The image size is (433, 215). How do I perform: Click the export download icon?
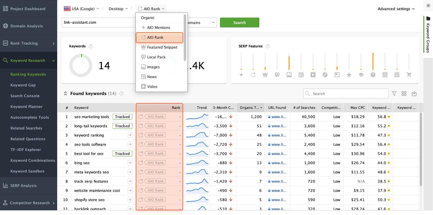414,93
